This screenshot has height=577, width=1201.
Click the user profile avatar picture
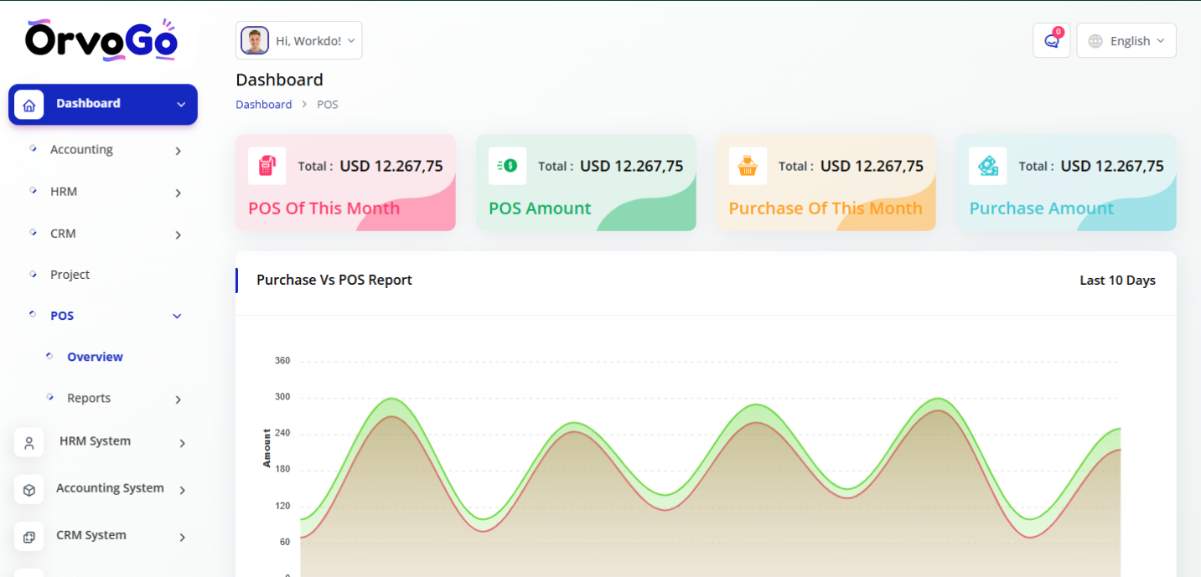coord(255,40)
